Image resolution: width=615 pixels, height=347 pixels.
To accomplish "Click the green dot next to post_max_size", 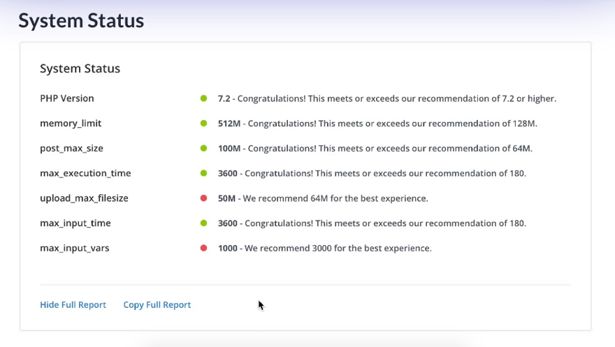I will pos(204,149).
